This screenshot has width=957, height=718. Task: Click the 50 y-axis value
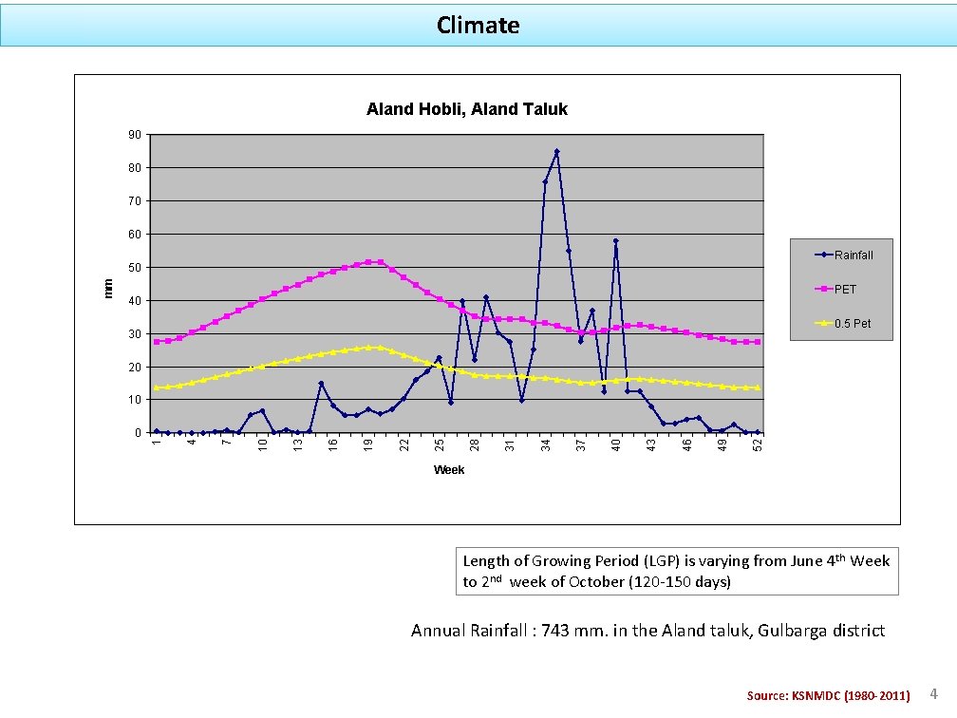point(135,268)
